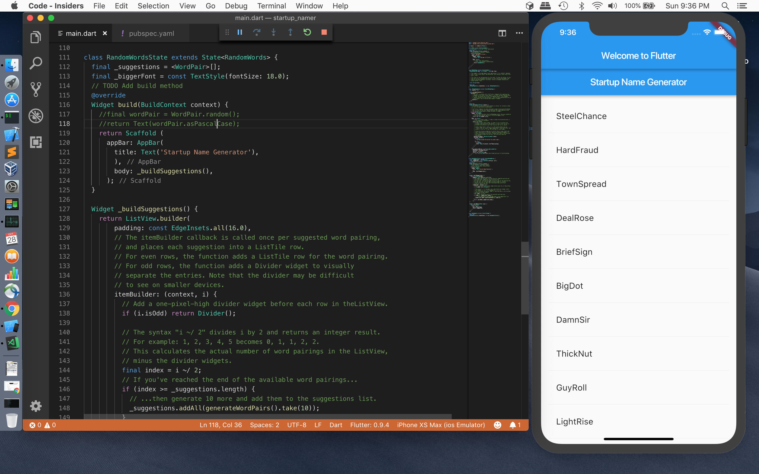This screenshot has width=759, height=474.
Task: Open the Search view in activity bar
Action: pos(36,63)
